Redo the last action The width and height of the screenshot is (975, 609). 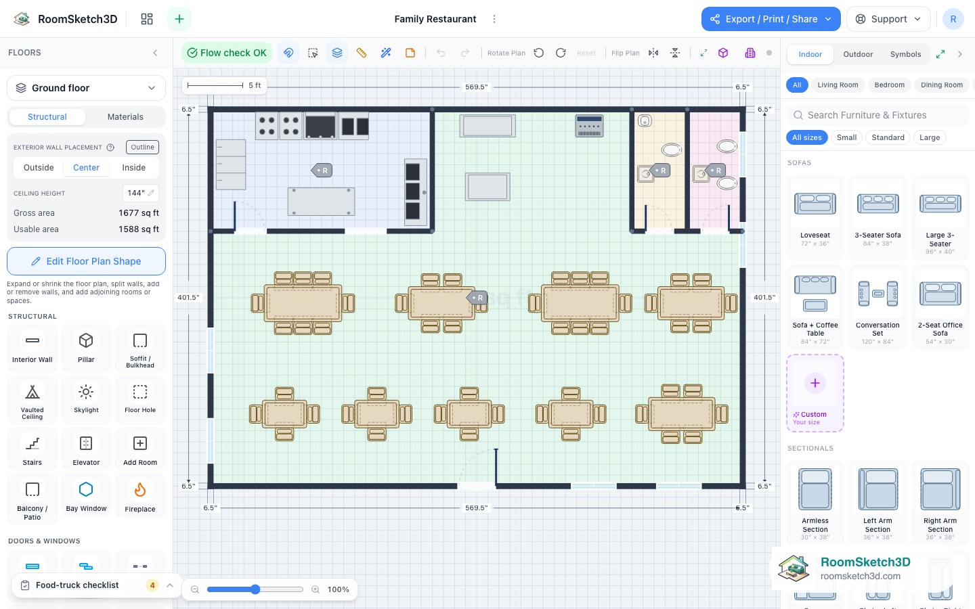pyautogui.click(x=465, y=53)
